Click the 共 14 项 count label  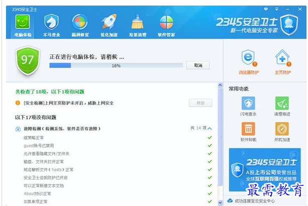coord(198,128)
